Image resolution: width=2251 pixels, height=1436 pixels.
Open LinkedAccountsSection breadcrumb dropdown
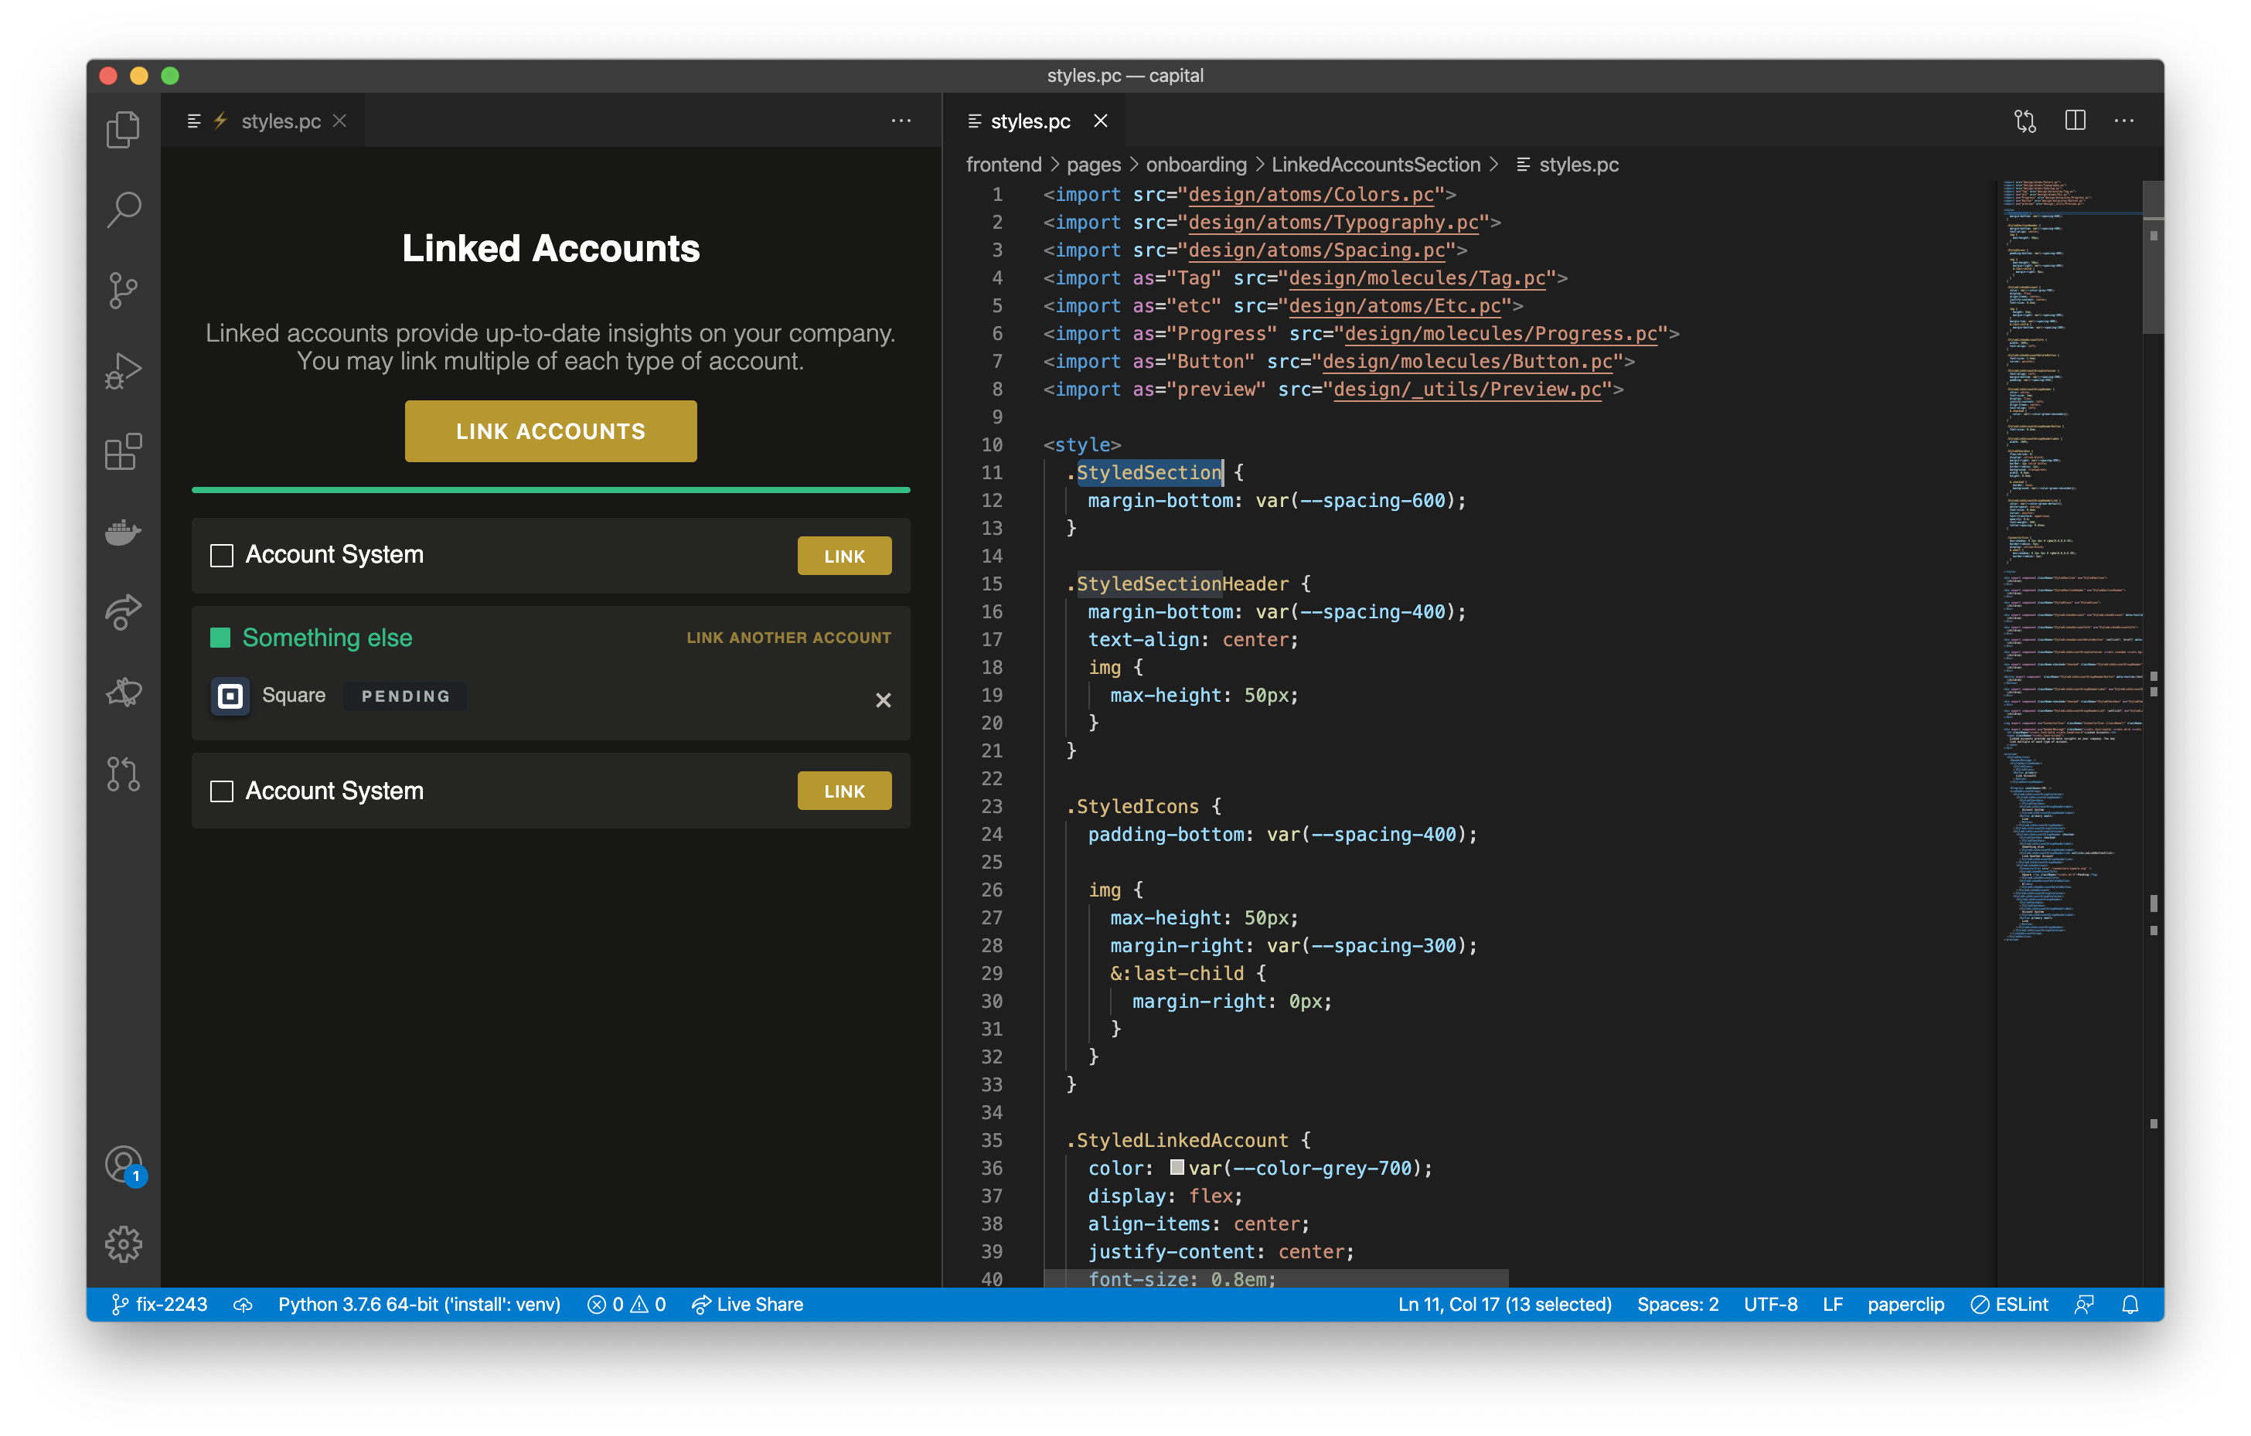coord(1375,165)
